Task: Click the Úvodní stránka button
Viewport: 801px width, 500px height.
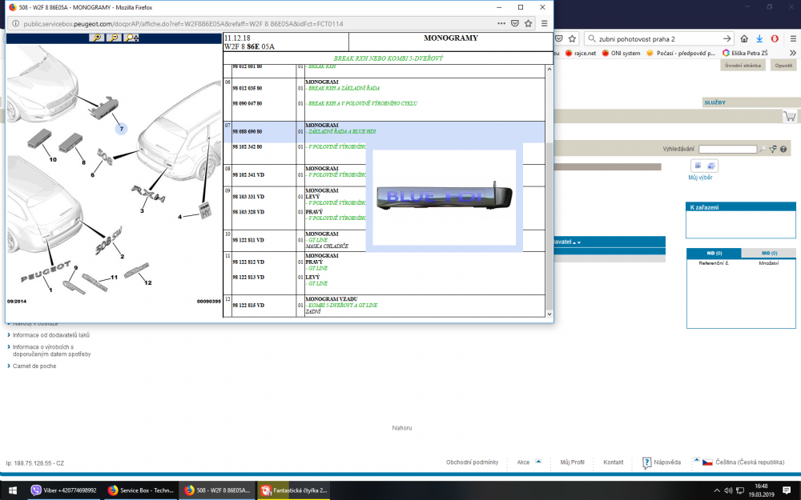Action: coord(743,66)
